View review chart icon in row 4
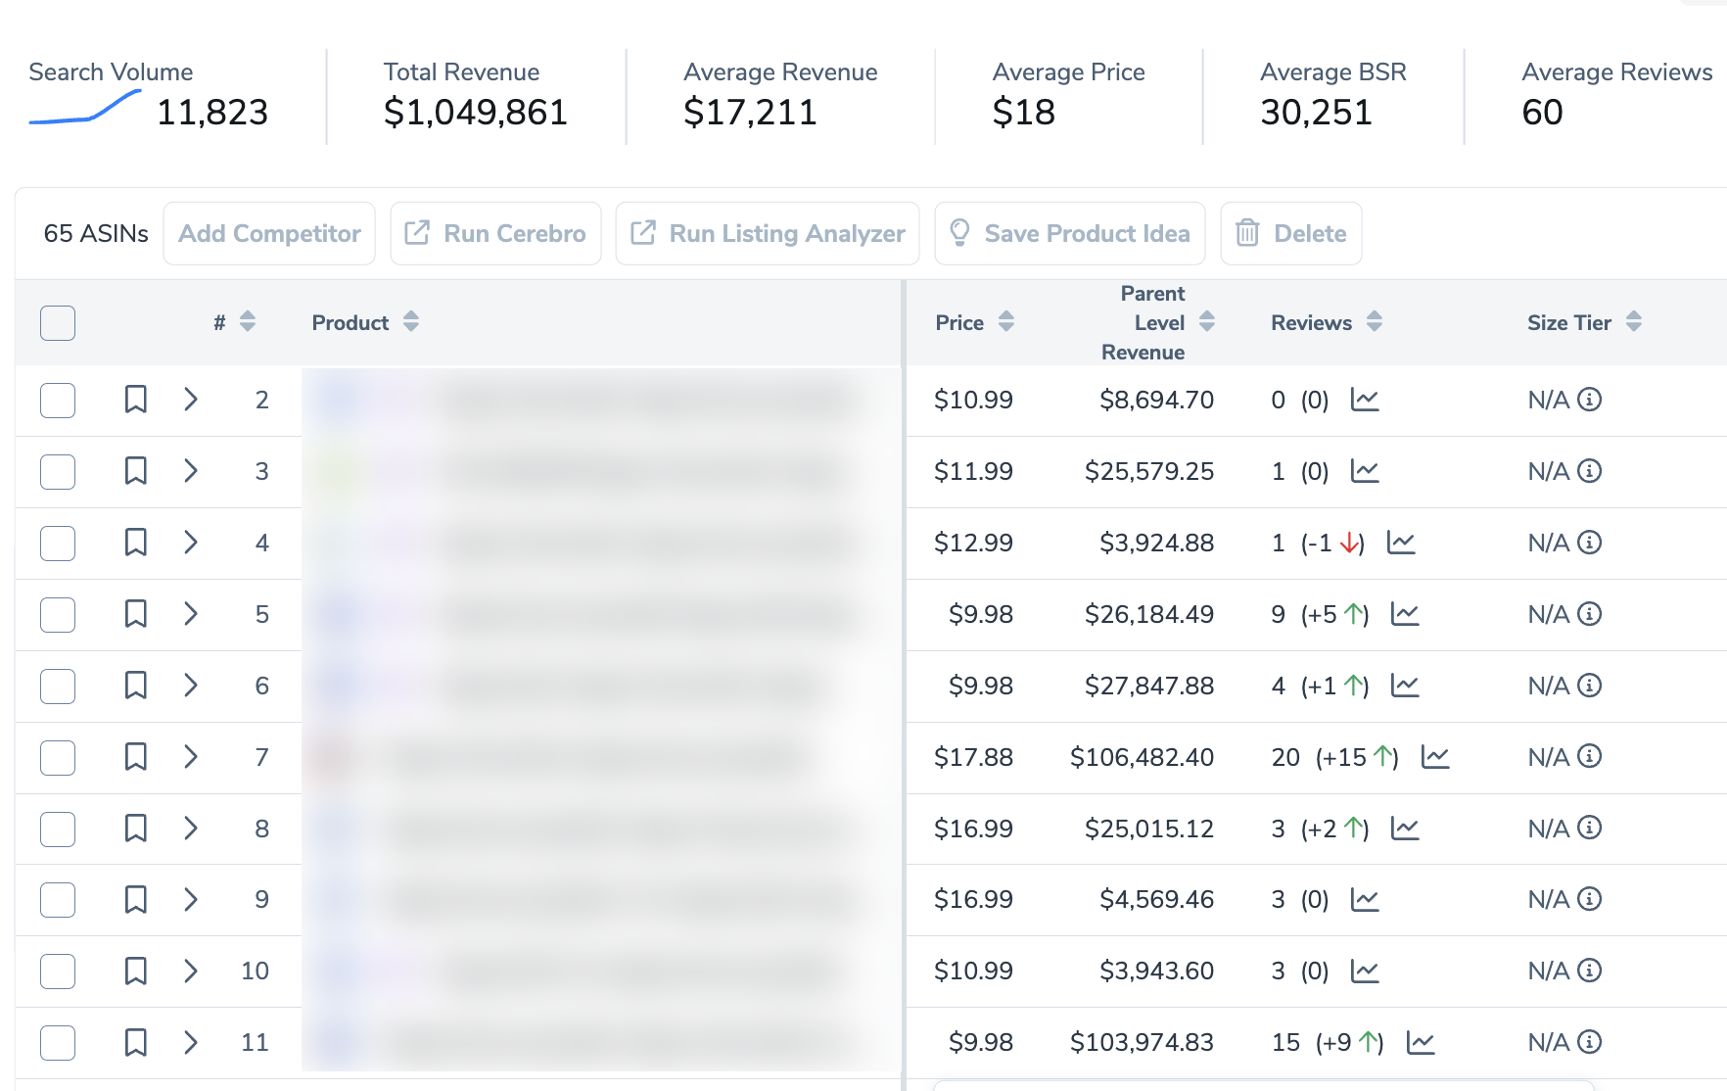Image resolution: width=1727 pixels, height=1091 pixels. [x=1400, y=543]
